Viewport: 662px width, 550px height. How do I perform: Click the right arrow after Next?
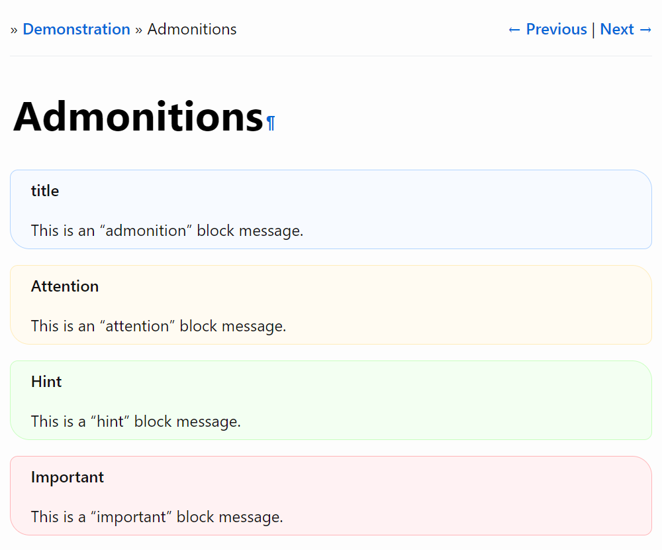pos(645,30)
